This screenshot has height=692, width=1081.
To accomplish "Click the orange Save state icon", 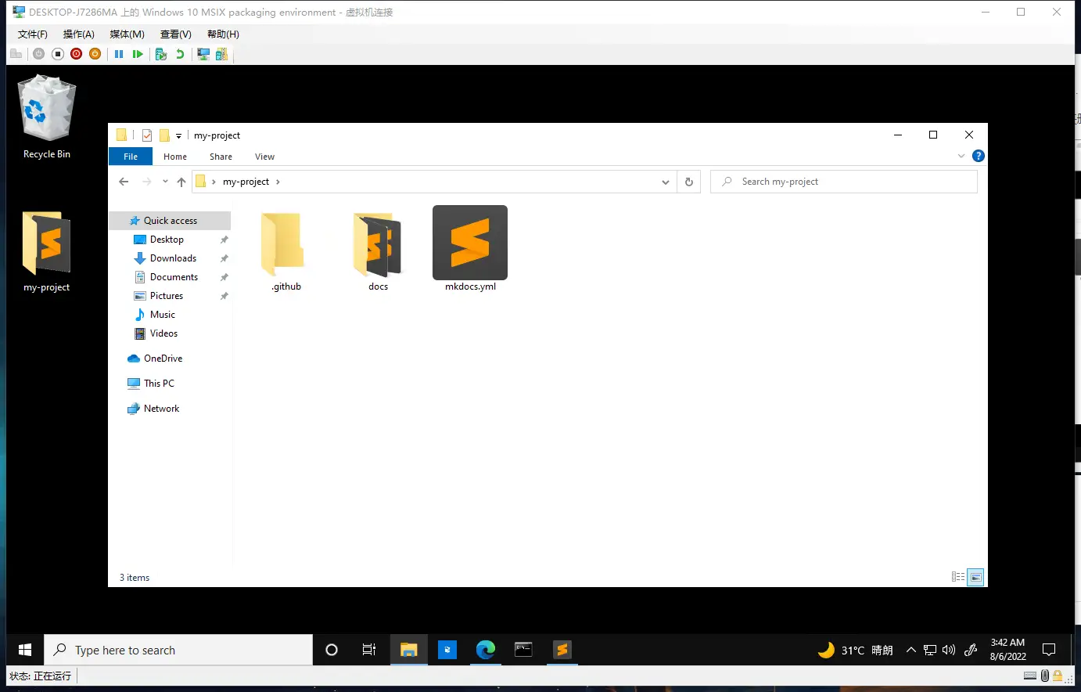I will [x=95, y=54].
